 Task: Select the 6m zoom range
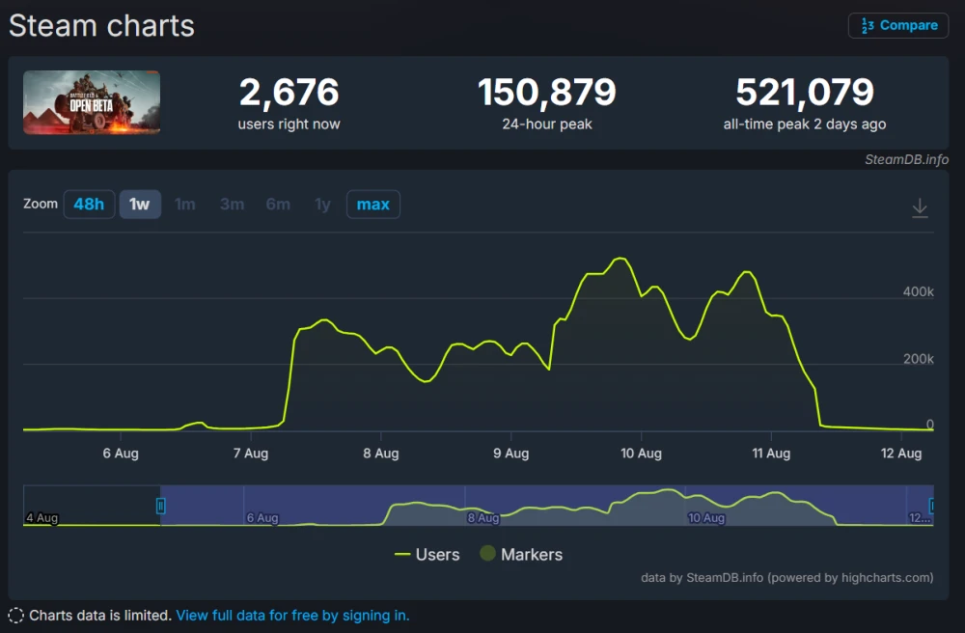(278, 205)
